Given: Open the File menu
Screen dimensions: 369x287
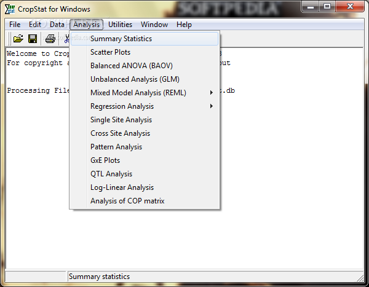Looking at the screenshot, I should tap(15, 25).
